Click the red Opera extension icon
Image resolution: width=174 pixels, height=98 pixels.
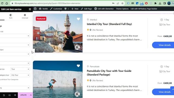tap(146, 3)
